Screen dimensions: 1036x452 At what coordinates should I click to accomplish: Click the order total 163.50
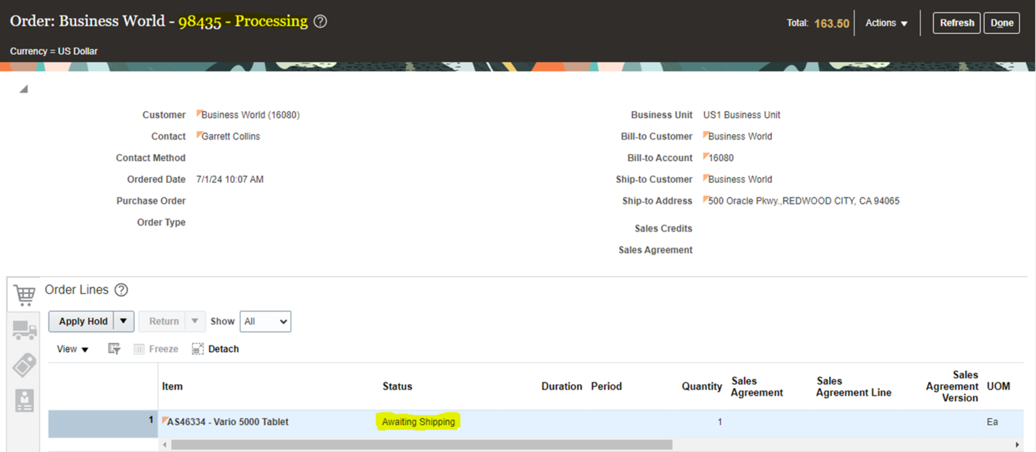click(x=832, y=23)
